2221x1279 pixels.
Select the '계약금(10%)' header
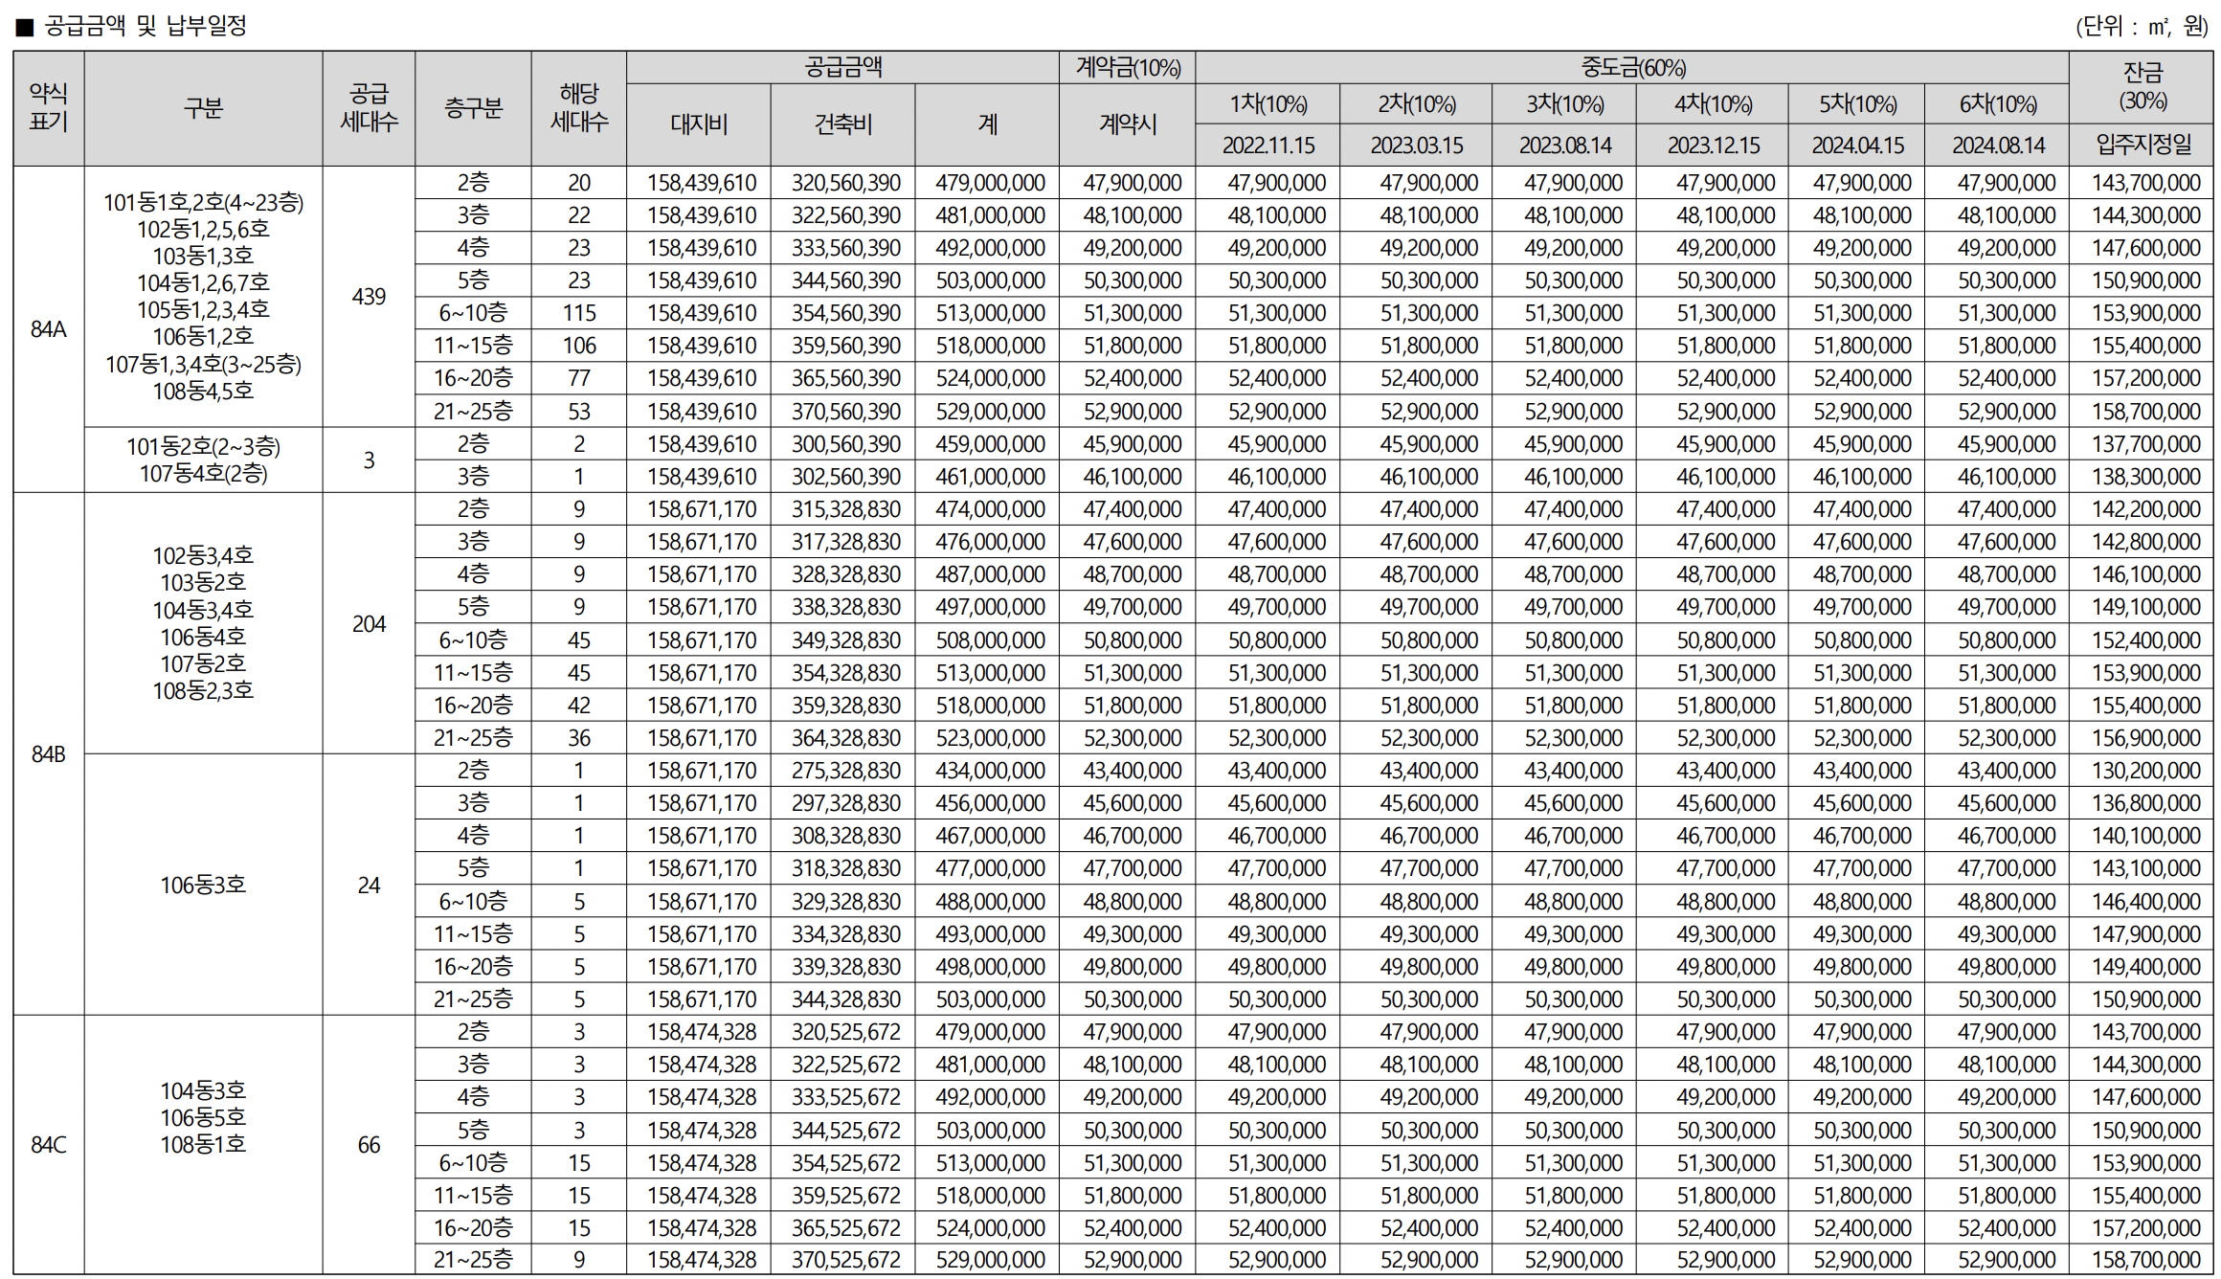click(x=1128, y=68)
